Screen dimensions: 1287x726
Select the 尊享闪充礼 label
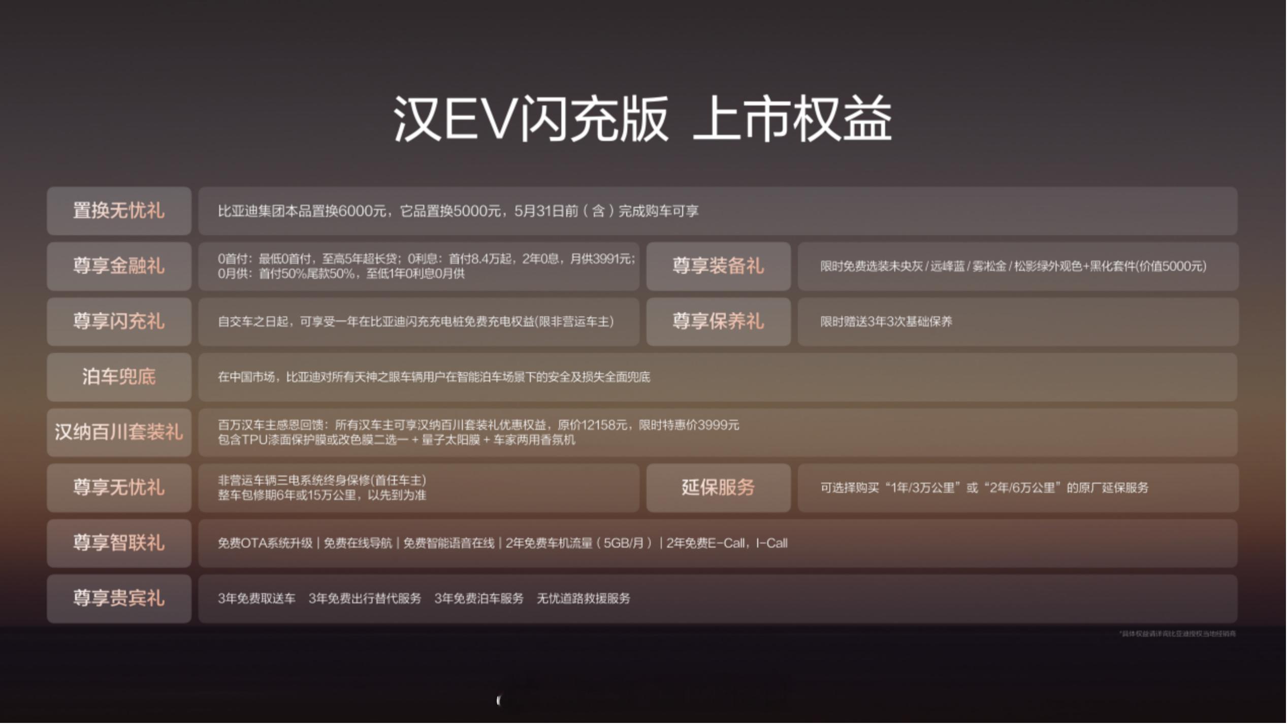pos(119,321)
